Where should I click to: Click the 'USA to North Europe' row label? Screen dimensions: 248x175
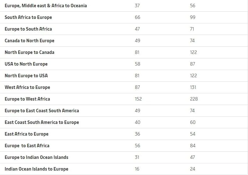pos(26,64)
